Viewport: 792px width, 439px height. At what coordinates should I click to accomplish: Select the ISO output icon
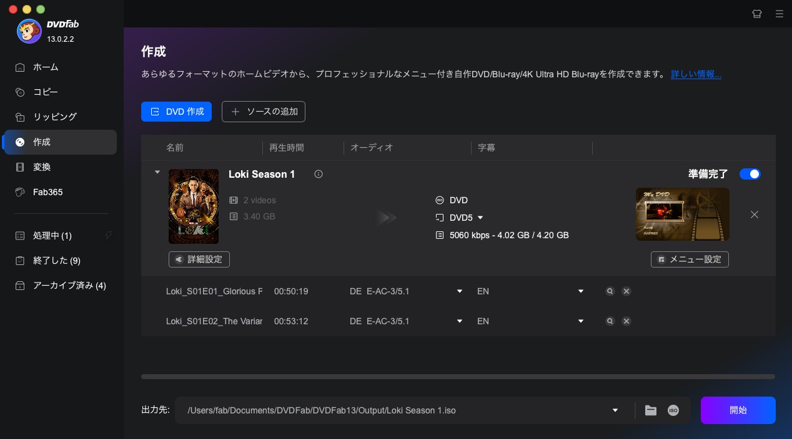coord(673,410)
